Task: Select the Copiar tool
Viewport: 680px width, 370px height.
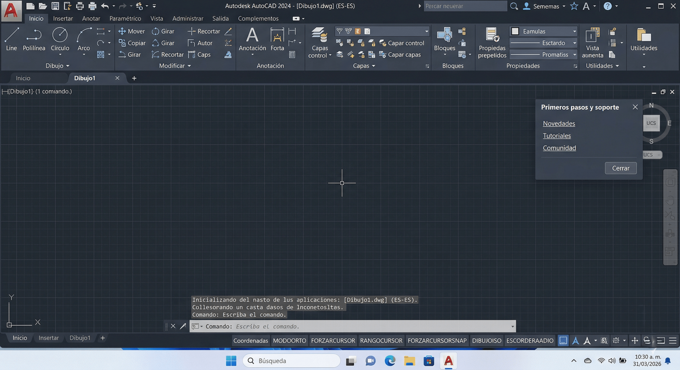Action: (132, 43)
